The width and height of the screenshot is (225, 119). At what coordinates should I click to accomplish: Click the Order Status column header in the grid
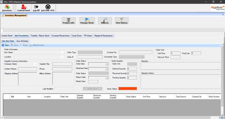pyautogui.click(x=131, y=97)
